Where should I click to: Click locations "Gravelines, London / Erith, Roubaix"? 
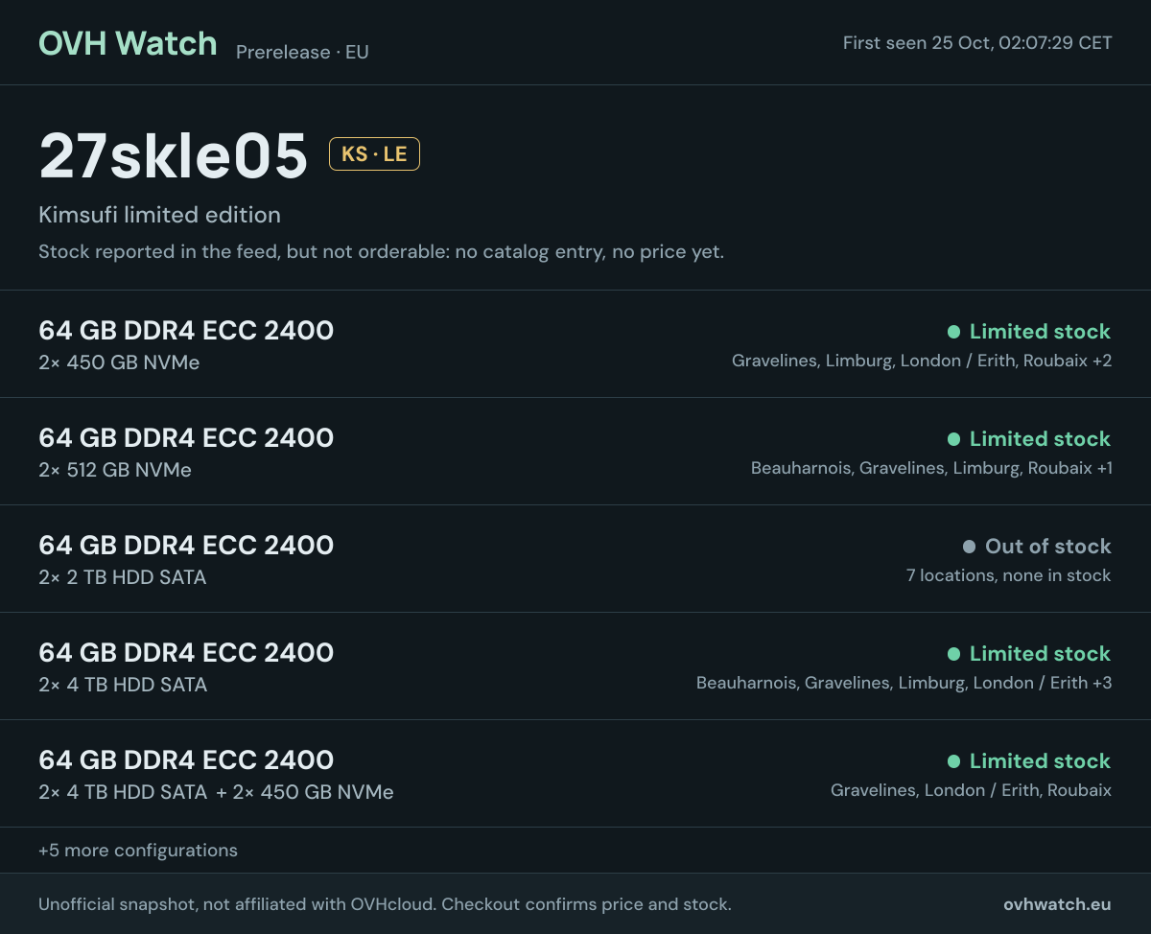(971, 790)
